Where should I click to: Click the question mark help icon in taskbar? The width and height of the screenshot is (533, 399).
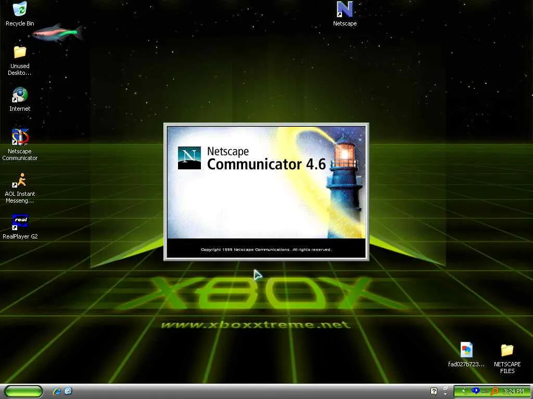pyautogui.click(x=434, y=391)
